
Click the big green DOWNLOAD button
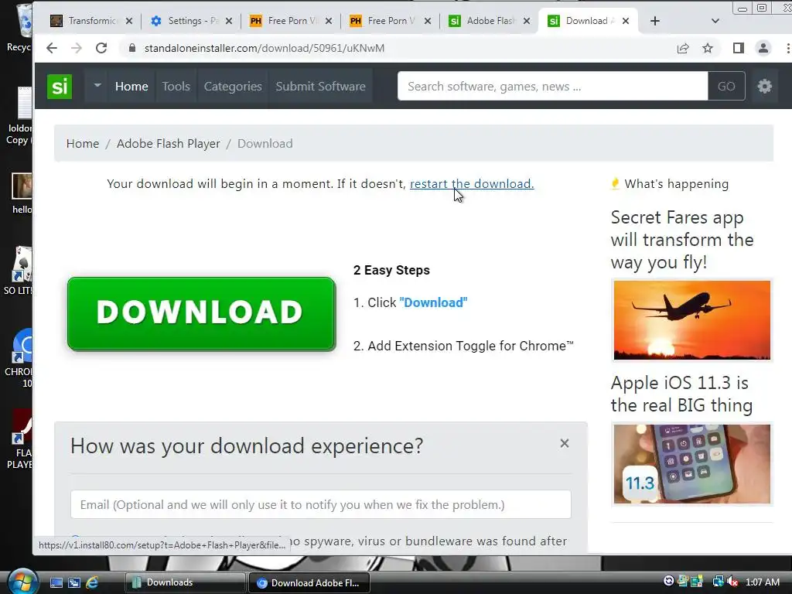coord(202,314)
